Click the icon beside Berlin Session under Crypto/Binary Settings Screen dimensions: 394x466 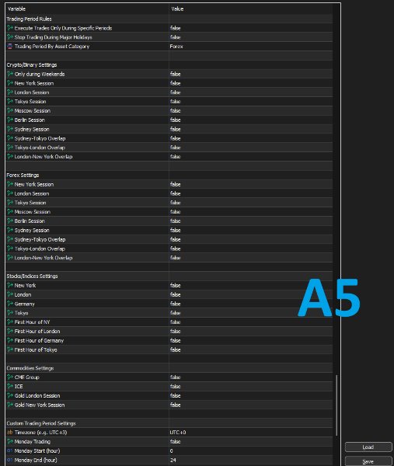click(x=10, y=120)
